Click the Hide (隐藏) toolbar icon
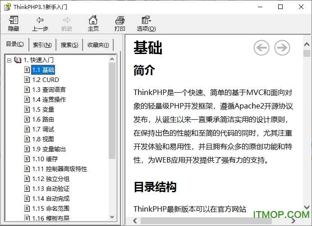This screenshot has width=312, height=226. (x=14, y=20)
